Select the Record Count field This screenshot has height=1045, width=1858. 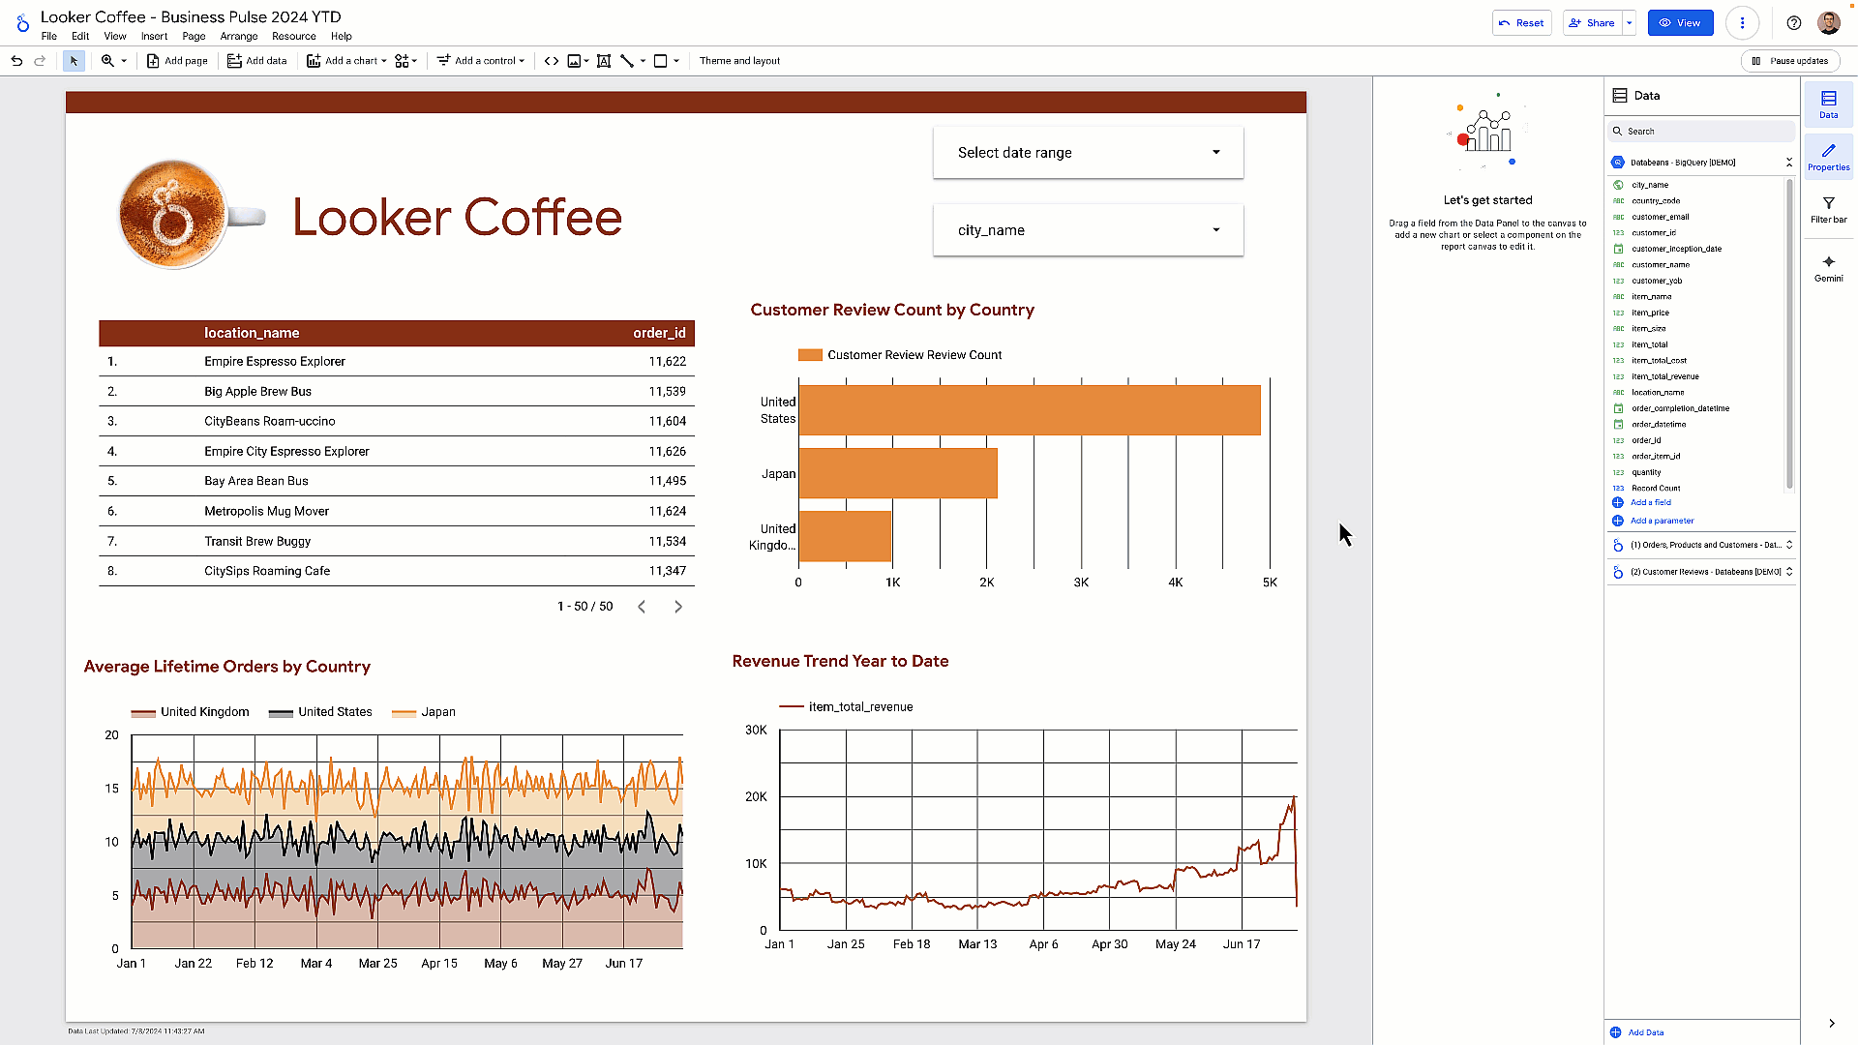coord(1656,489)
